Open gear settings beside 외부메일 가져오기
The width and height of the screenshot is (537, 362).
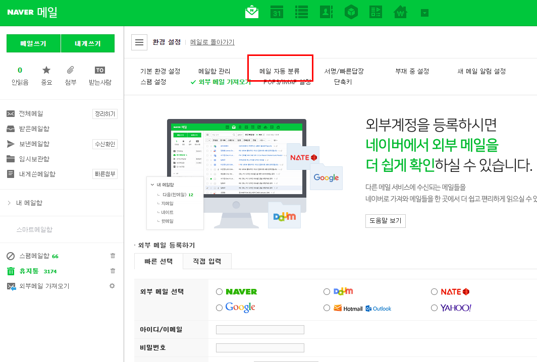[112, 286]
